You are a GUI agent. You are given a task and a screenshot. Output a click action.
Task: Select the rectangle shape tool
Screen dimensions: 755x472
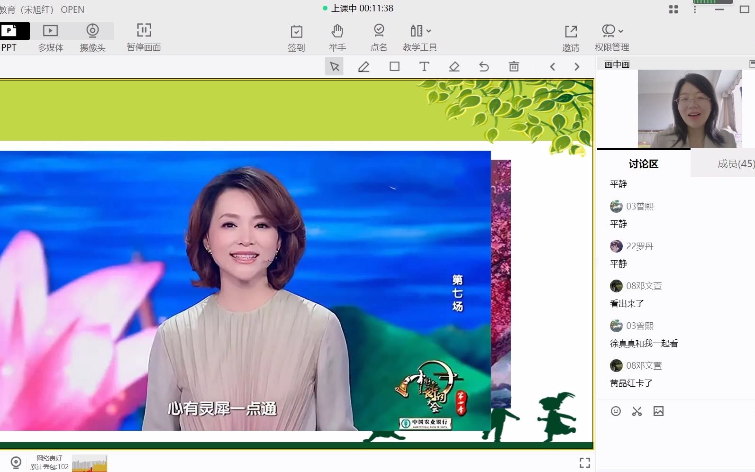coord(394,66)
